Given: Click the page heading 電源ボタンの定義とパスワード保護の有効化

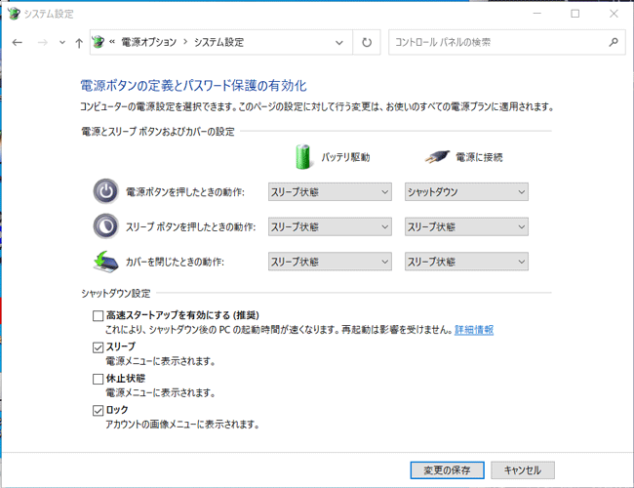Looking at the screenshot, I should tap(193, 85).
